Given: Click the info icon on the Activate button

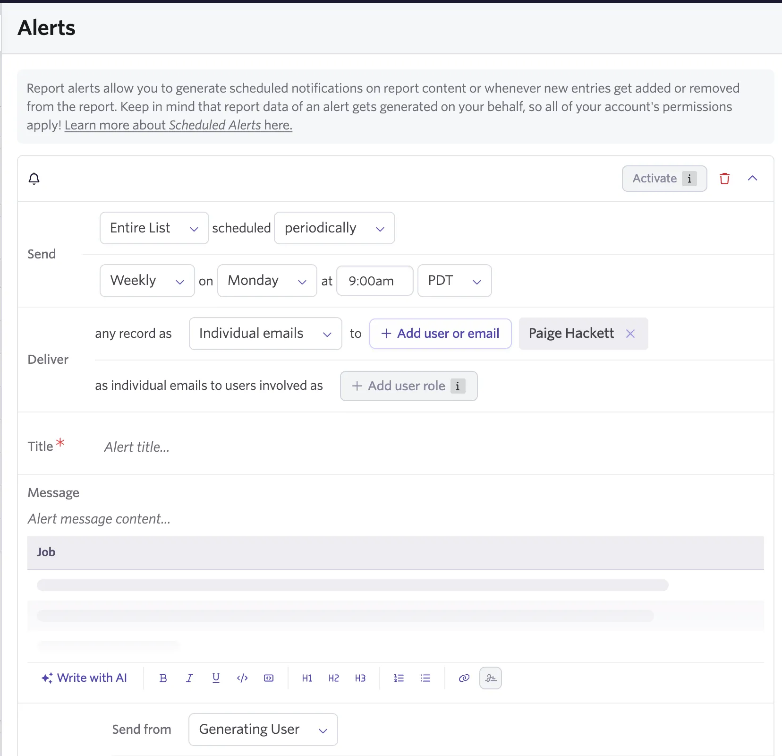Looking at the screenshot, I should (689, 179).
